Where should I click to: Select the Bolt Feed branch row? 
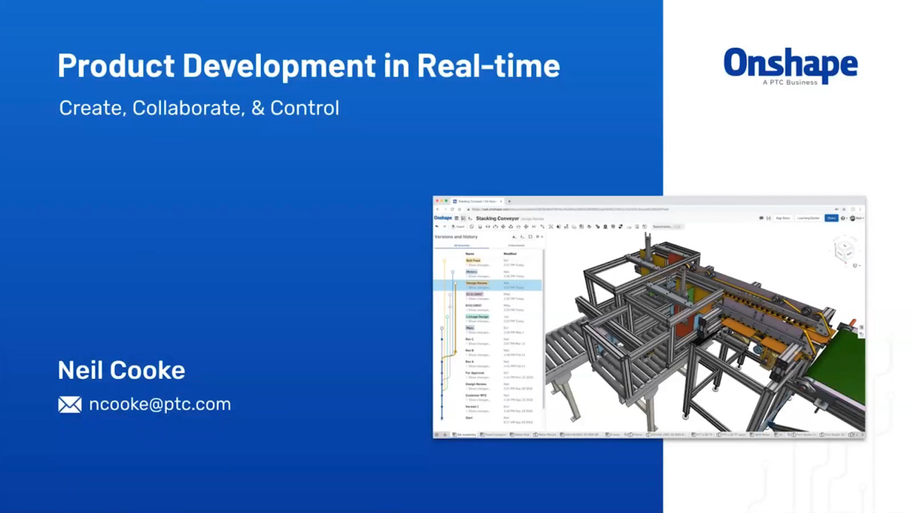[488, 263]
